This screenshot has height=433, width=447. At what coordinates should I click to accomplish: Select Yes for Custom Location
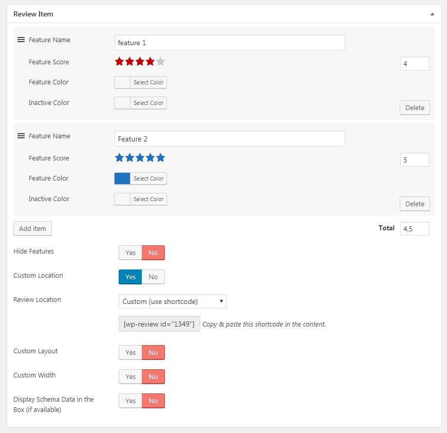pyautogui.click(x=131, y=277)
